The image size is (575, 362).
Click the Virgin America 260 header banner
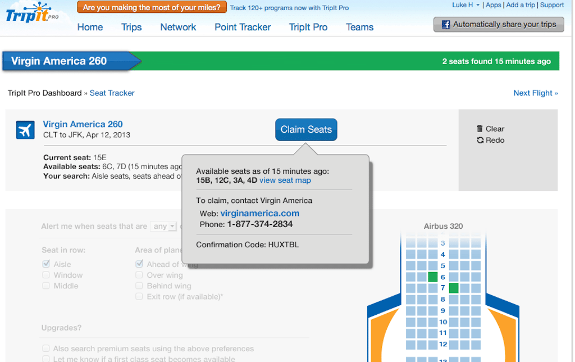[72, 61]
